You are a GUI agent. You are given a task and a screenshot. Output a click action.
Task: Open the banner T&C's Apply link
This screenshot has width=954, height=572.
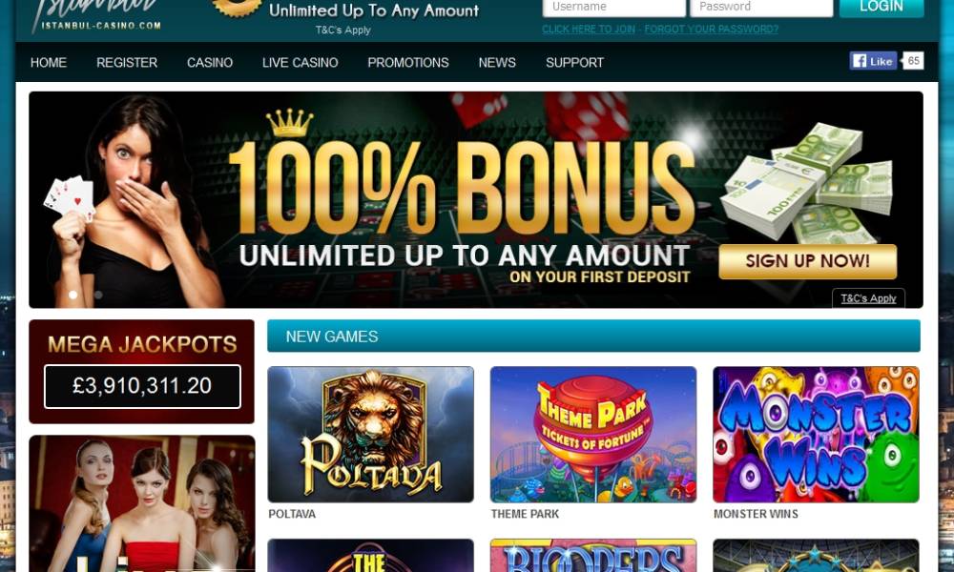tap(868, 298)
